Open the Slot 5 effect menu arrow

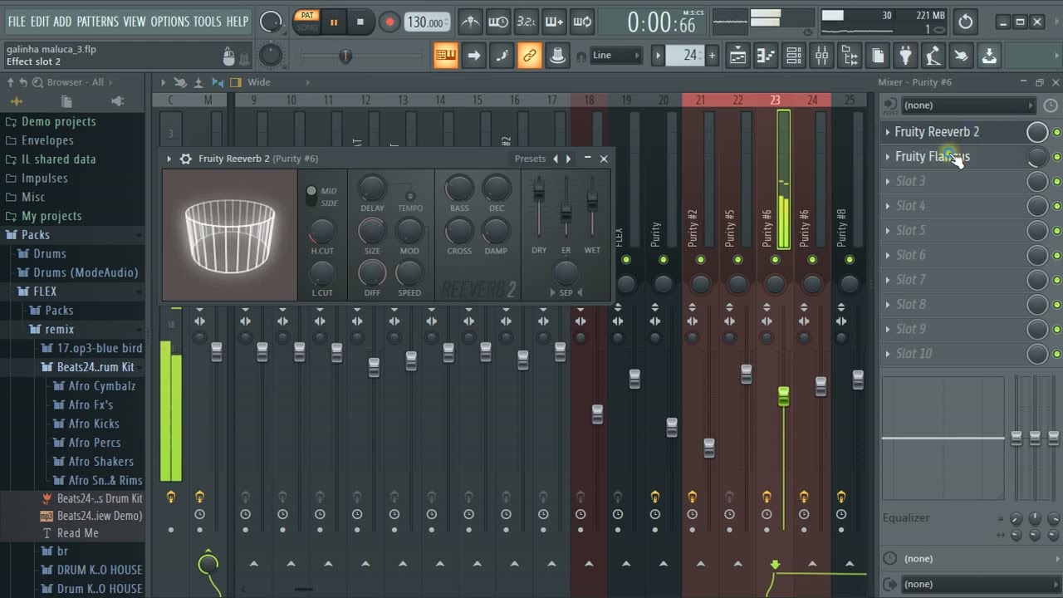887,230
